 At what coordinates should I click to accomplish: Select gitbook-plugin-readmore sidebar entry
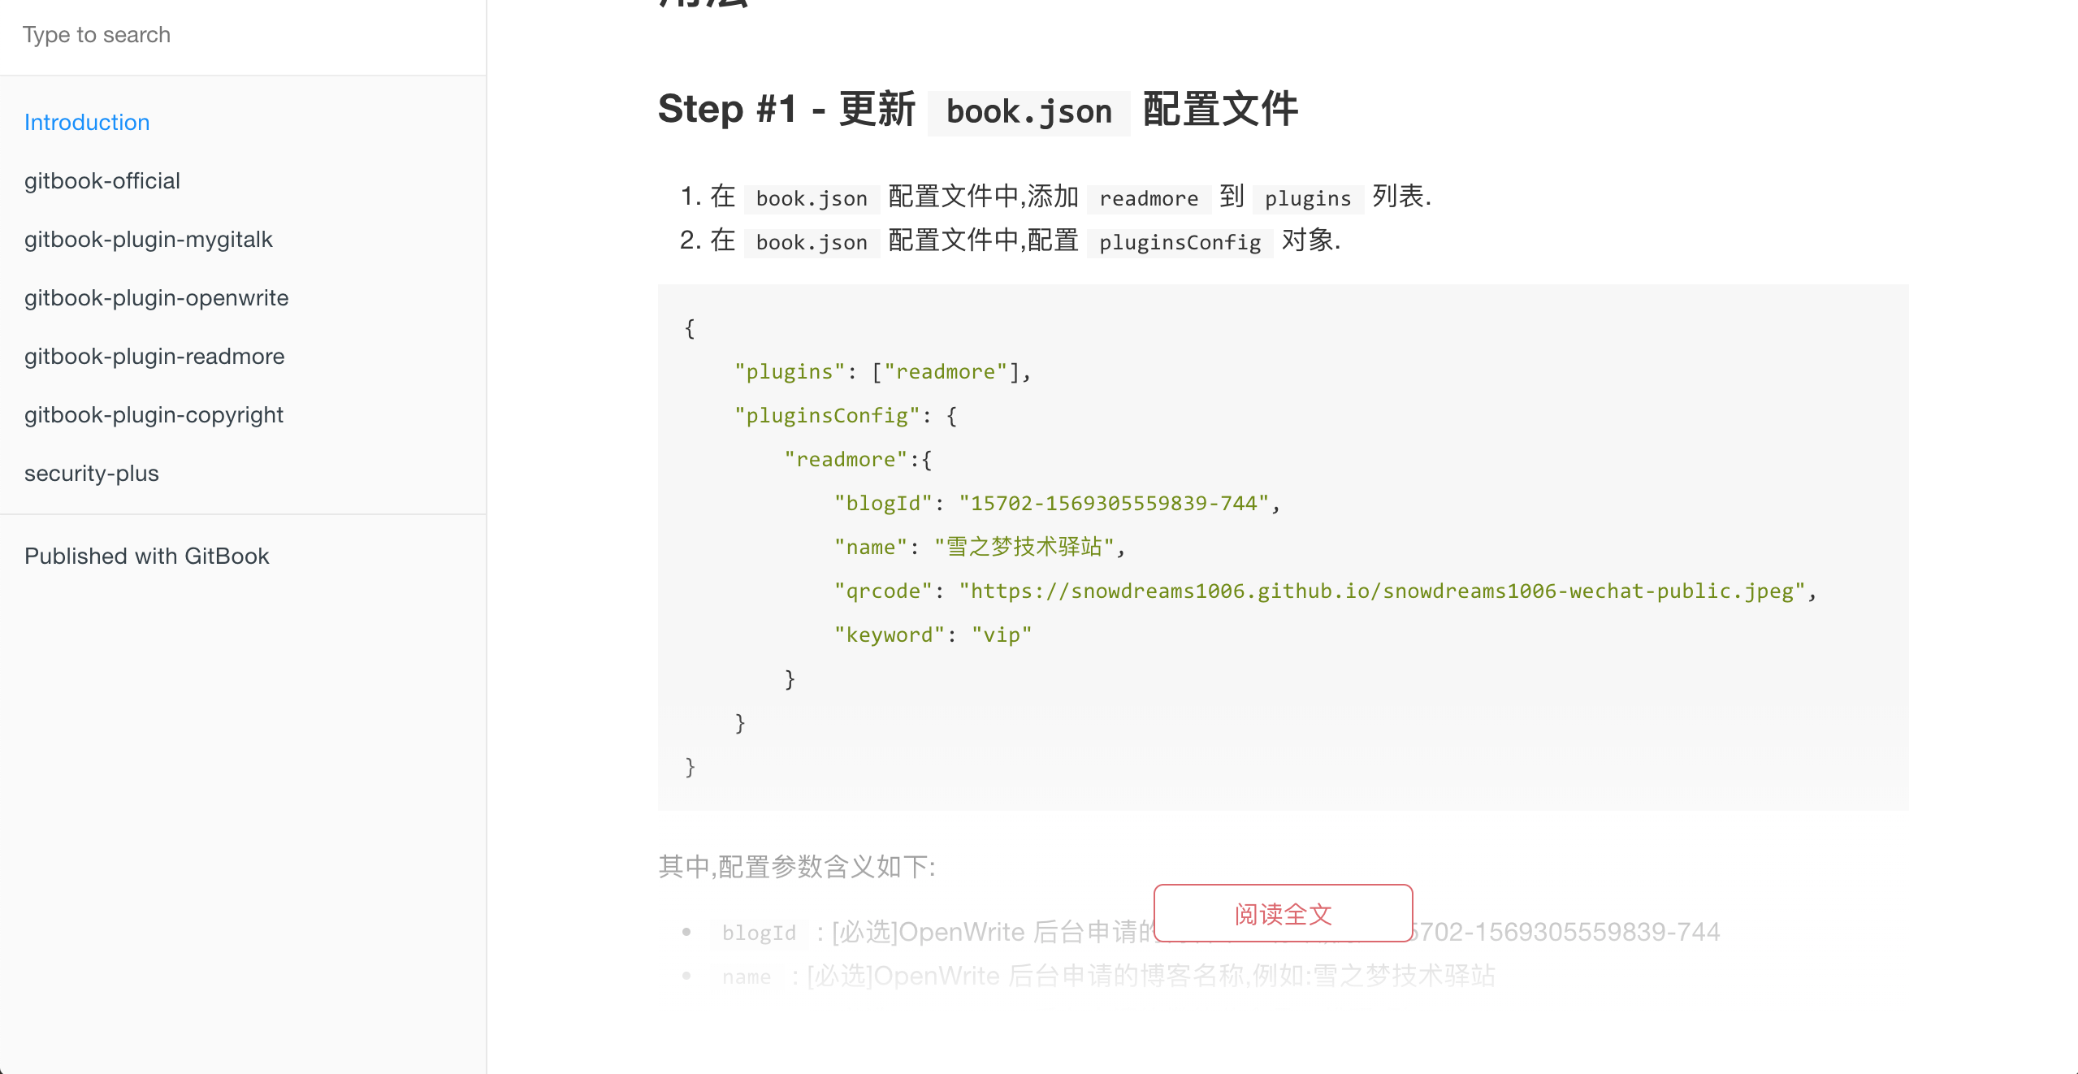[155, 356]
